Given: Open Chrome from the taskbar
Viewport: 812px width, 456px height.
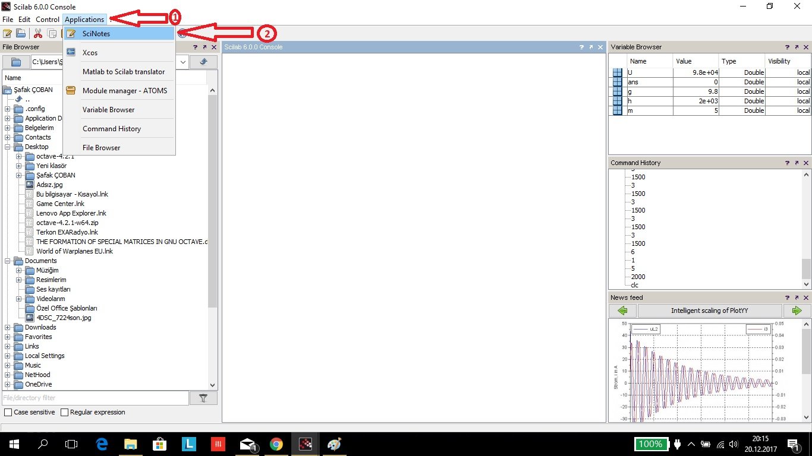Looking at the screenshot, I should click(x=276, y=444).
